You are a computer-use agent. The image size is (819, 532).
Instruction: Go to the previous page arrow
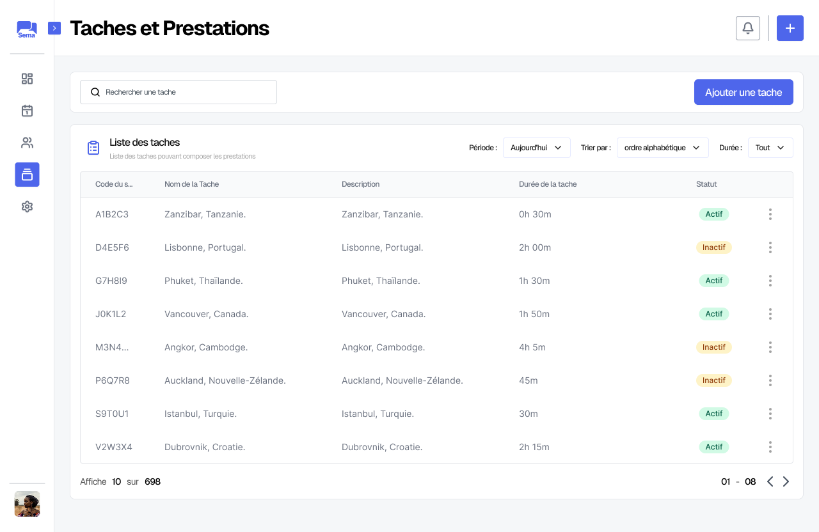(770, 481)
